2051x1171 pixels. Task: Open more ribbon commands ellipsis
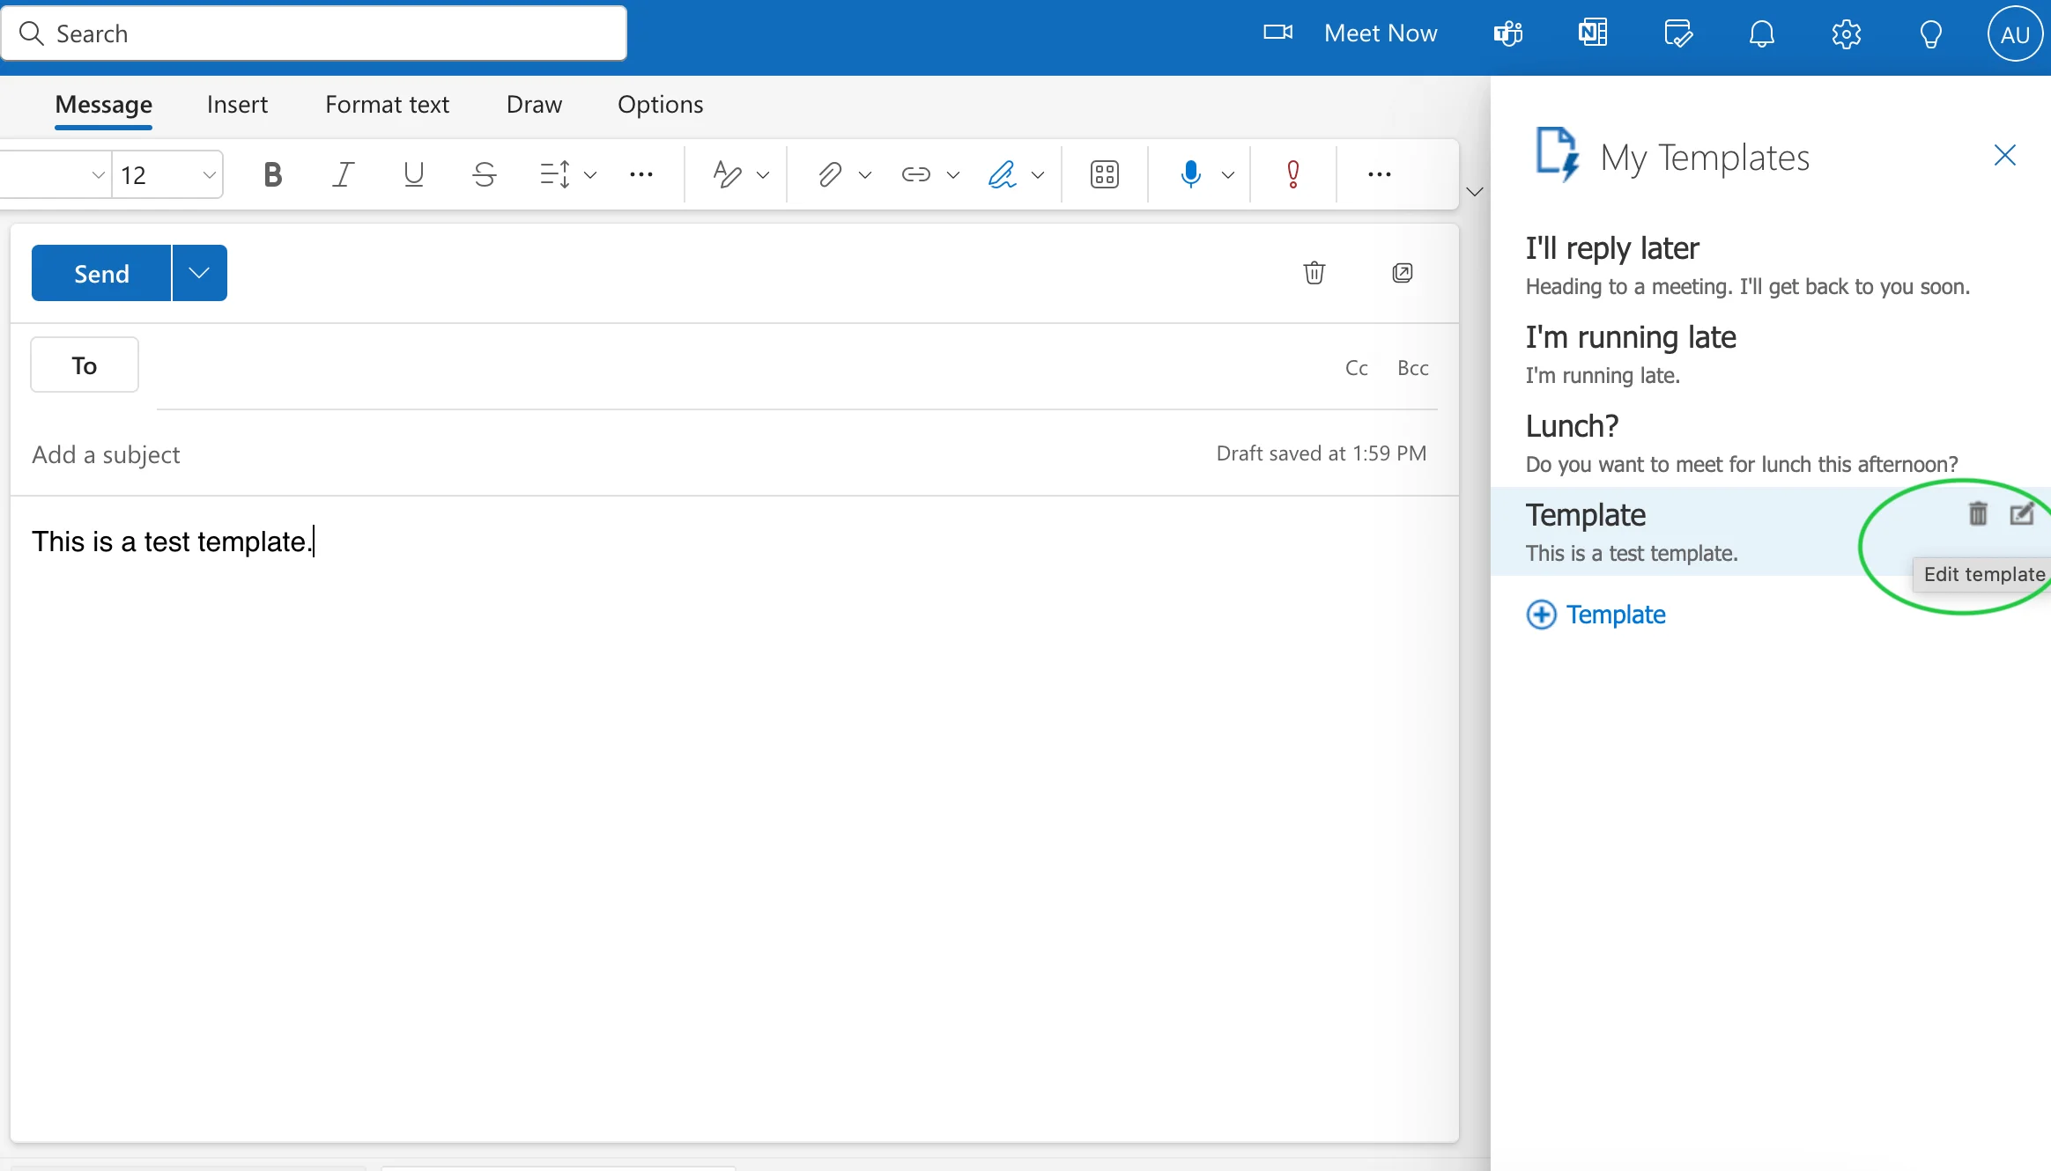point(1380,174)
